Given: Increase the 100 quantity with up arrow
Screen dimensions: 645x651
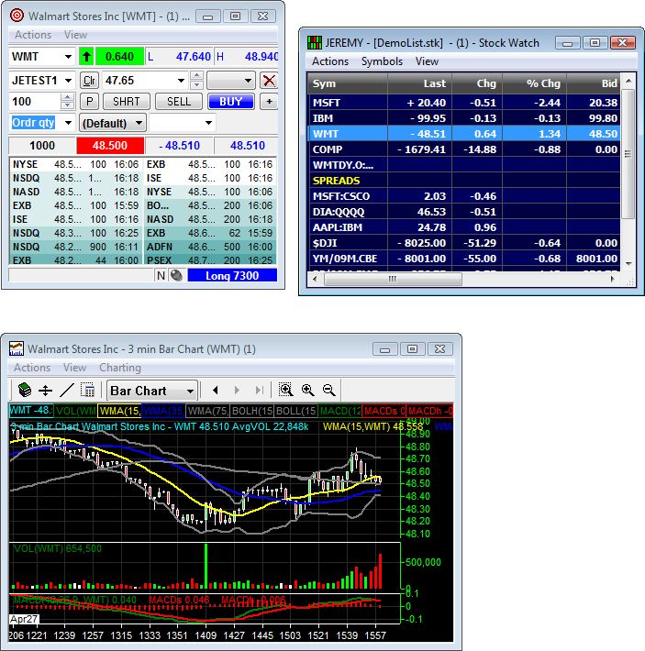Looking at the screenshot, I should pos(67,97).
